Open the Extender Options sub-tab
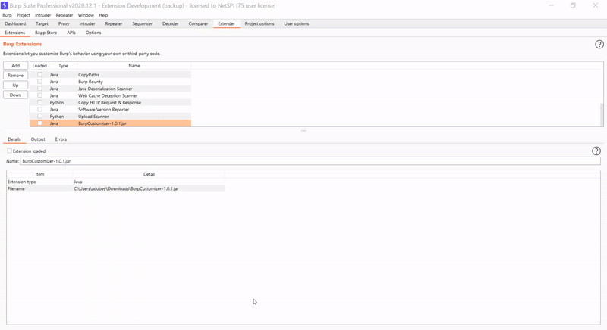Image resolution: width=607 pixels, height=330 pixels. [93, 33]
